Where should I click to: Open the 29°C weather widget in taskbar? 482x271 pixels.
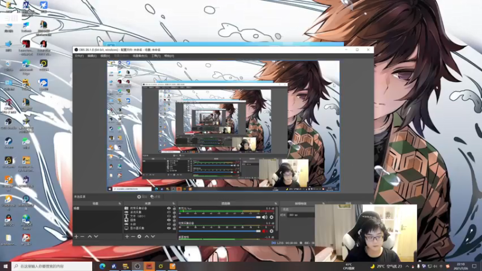[x=386, y=266]
